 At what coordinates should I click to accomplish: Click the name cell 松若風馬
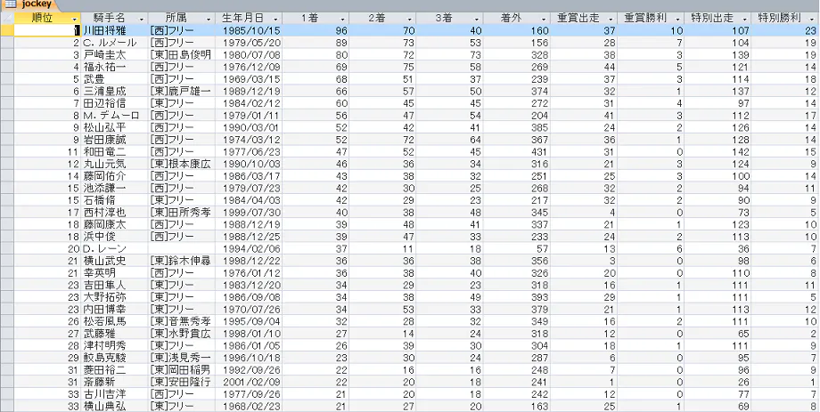tap(114, 321)
